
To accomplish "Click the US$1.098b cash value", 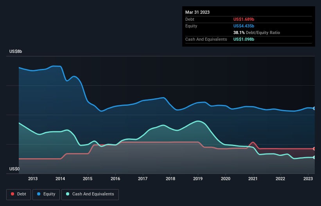I will (x=244, y=39).
